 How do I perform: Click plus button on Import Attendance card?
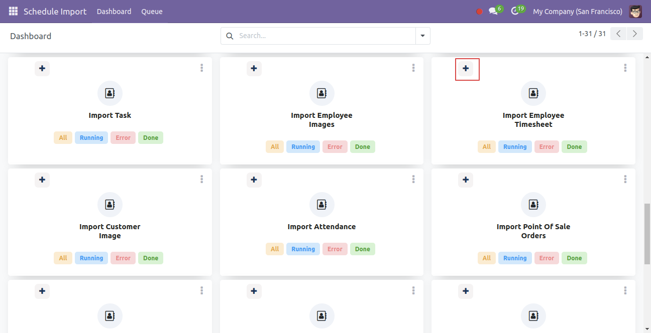[x=254, y=180]
